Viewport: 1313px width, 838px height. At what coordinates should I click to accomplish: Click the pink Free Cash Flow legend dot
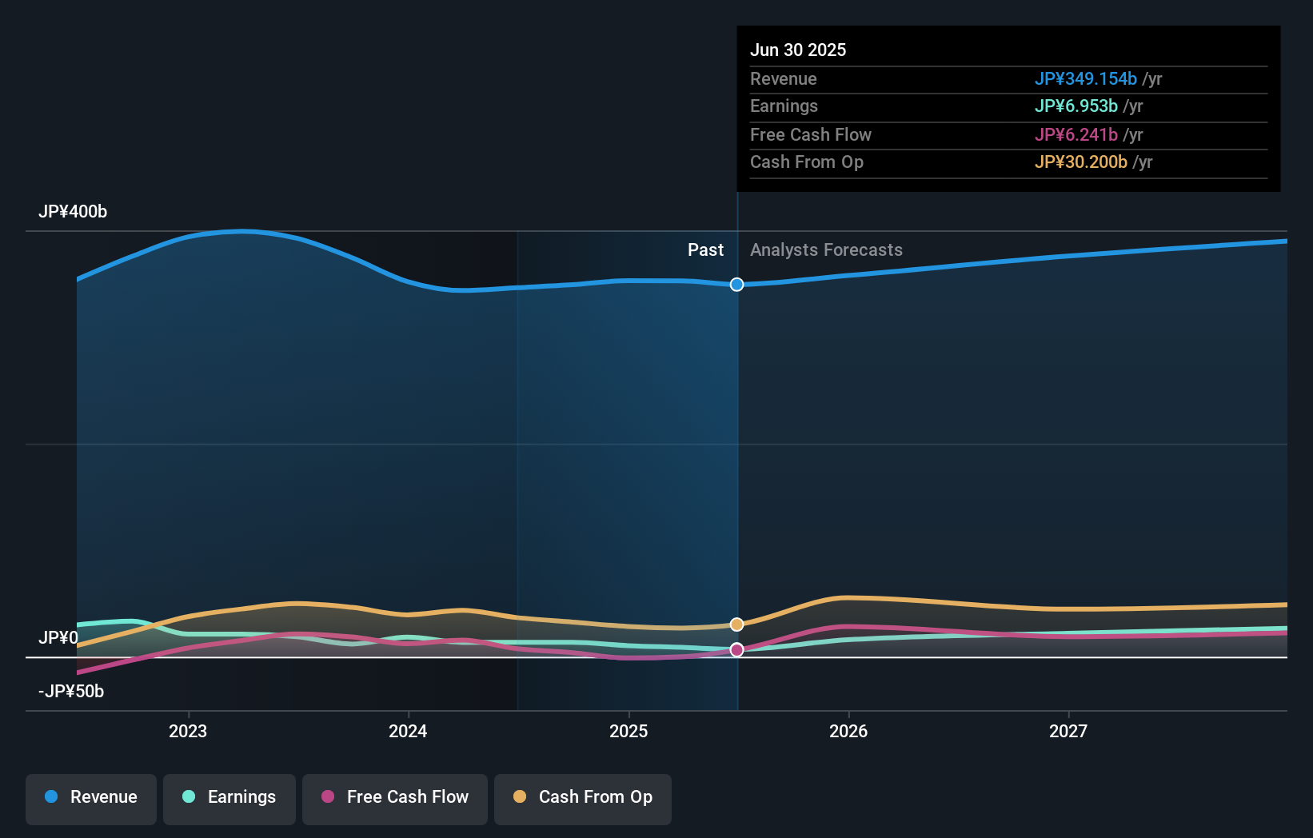pos(329,797)
